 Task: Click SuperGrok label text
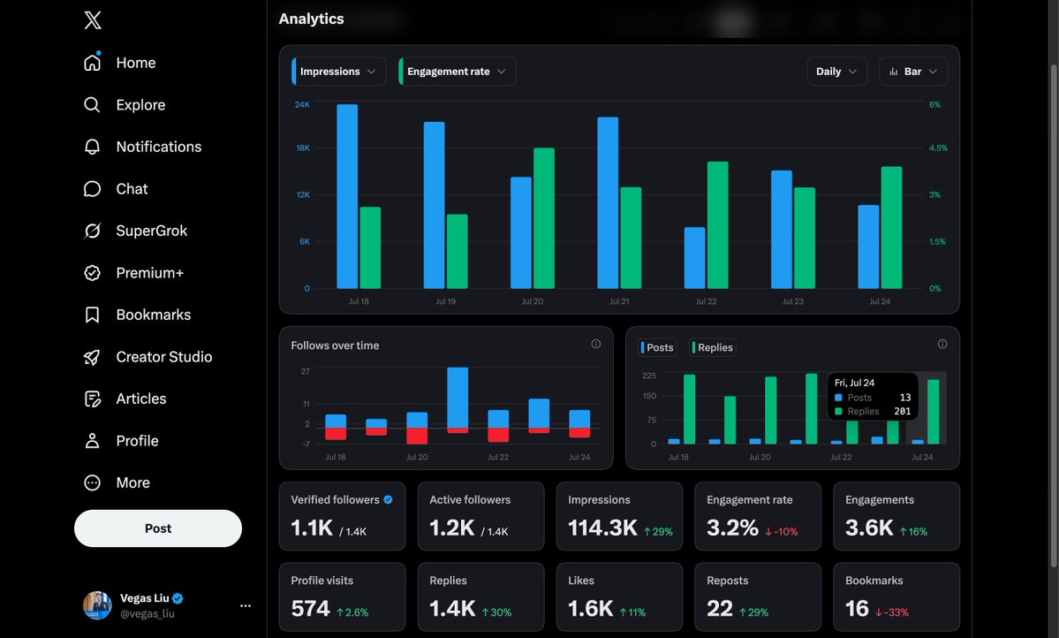click(152, 231)
